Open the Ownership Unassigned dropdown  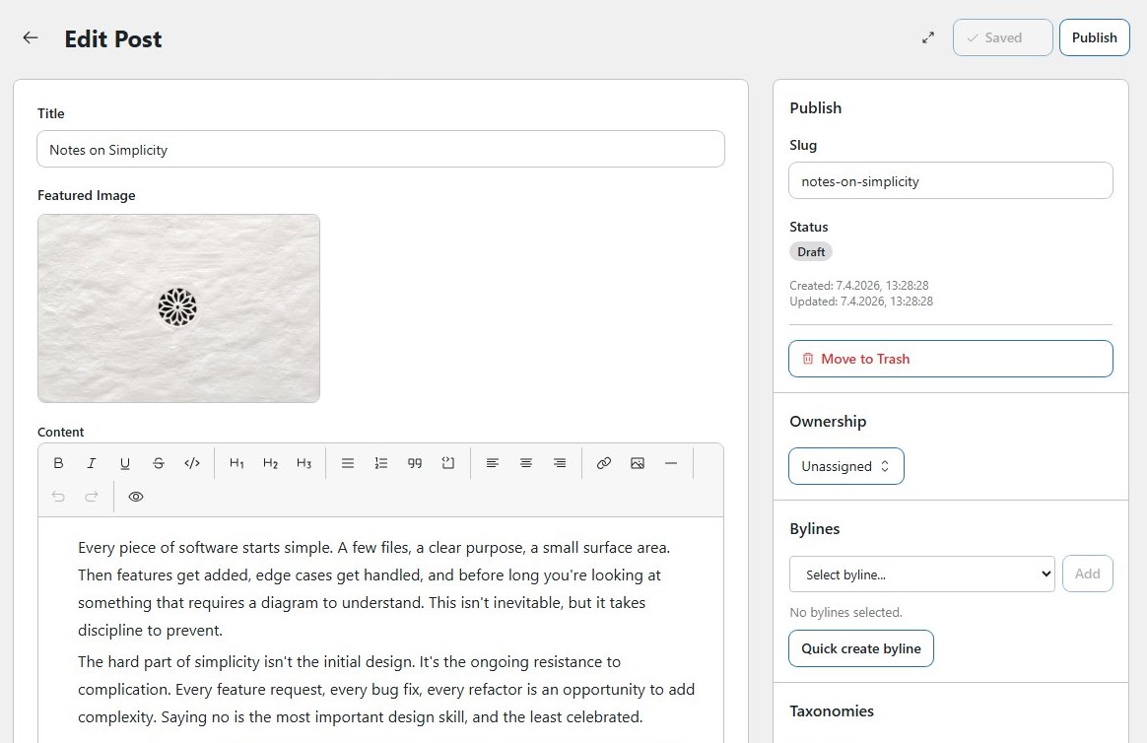point(845,466)
